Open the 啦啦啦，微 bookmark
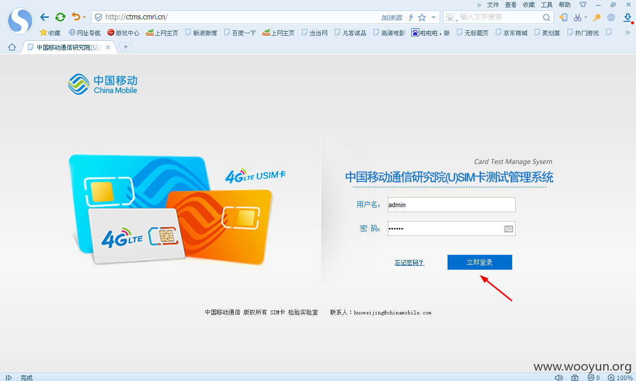Viewport: 636px width, 381px height. 430,33
